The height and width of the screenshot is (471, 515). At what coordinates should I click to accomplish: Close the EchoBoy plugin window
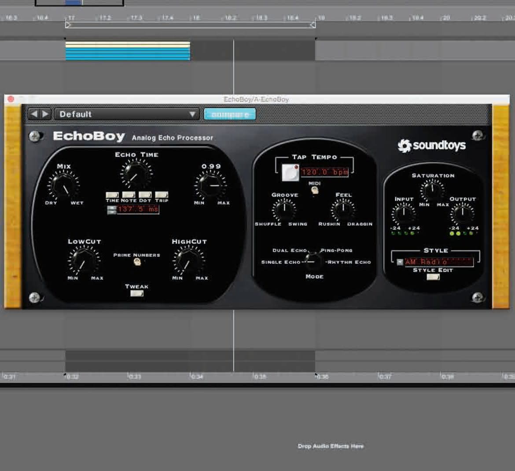pyautogui.click(x=11, y=99)
